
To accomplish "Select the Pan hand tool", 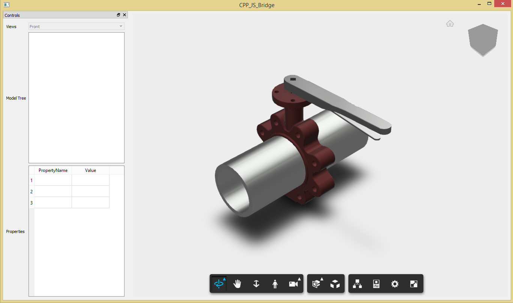I will click(x=237, y=284).
